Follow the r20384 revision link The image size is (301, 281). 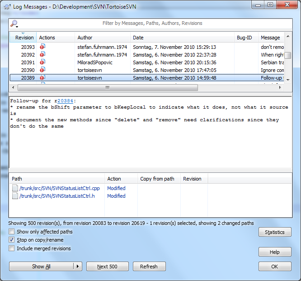pos(66,101)
